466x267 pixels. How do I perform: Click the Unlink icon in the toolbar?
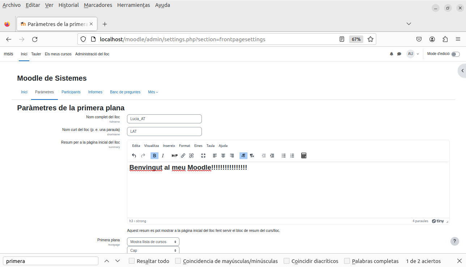point(192,156)
